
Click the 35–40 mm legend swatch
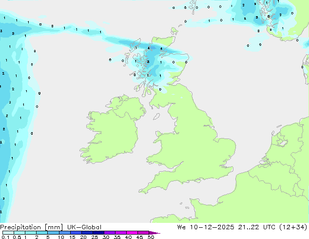point(120,233)
